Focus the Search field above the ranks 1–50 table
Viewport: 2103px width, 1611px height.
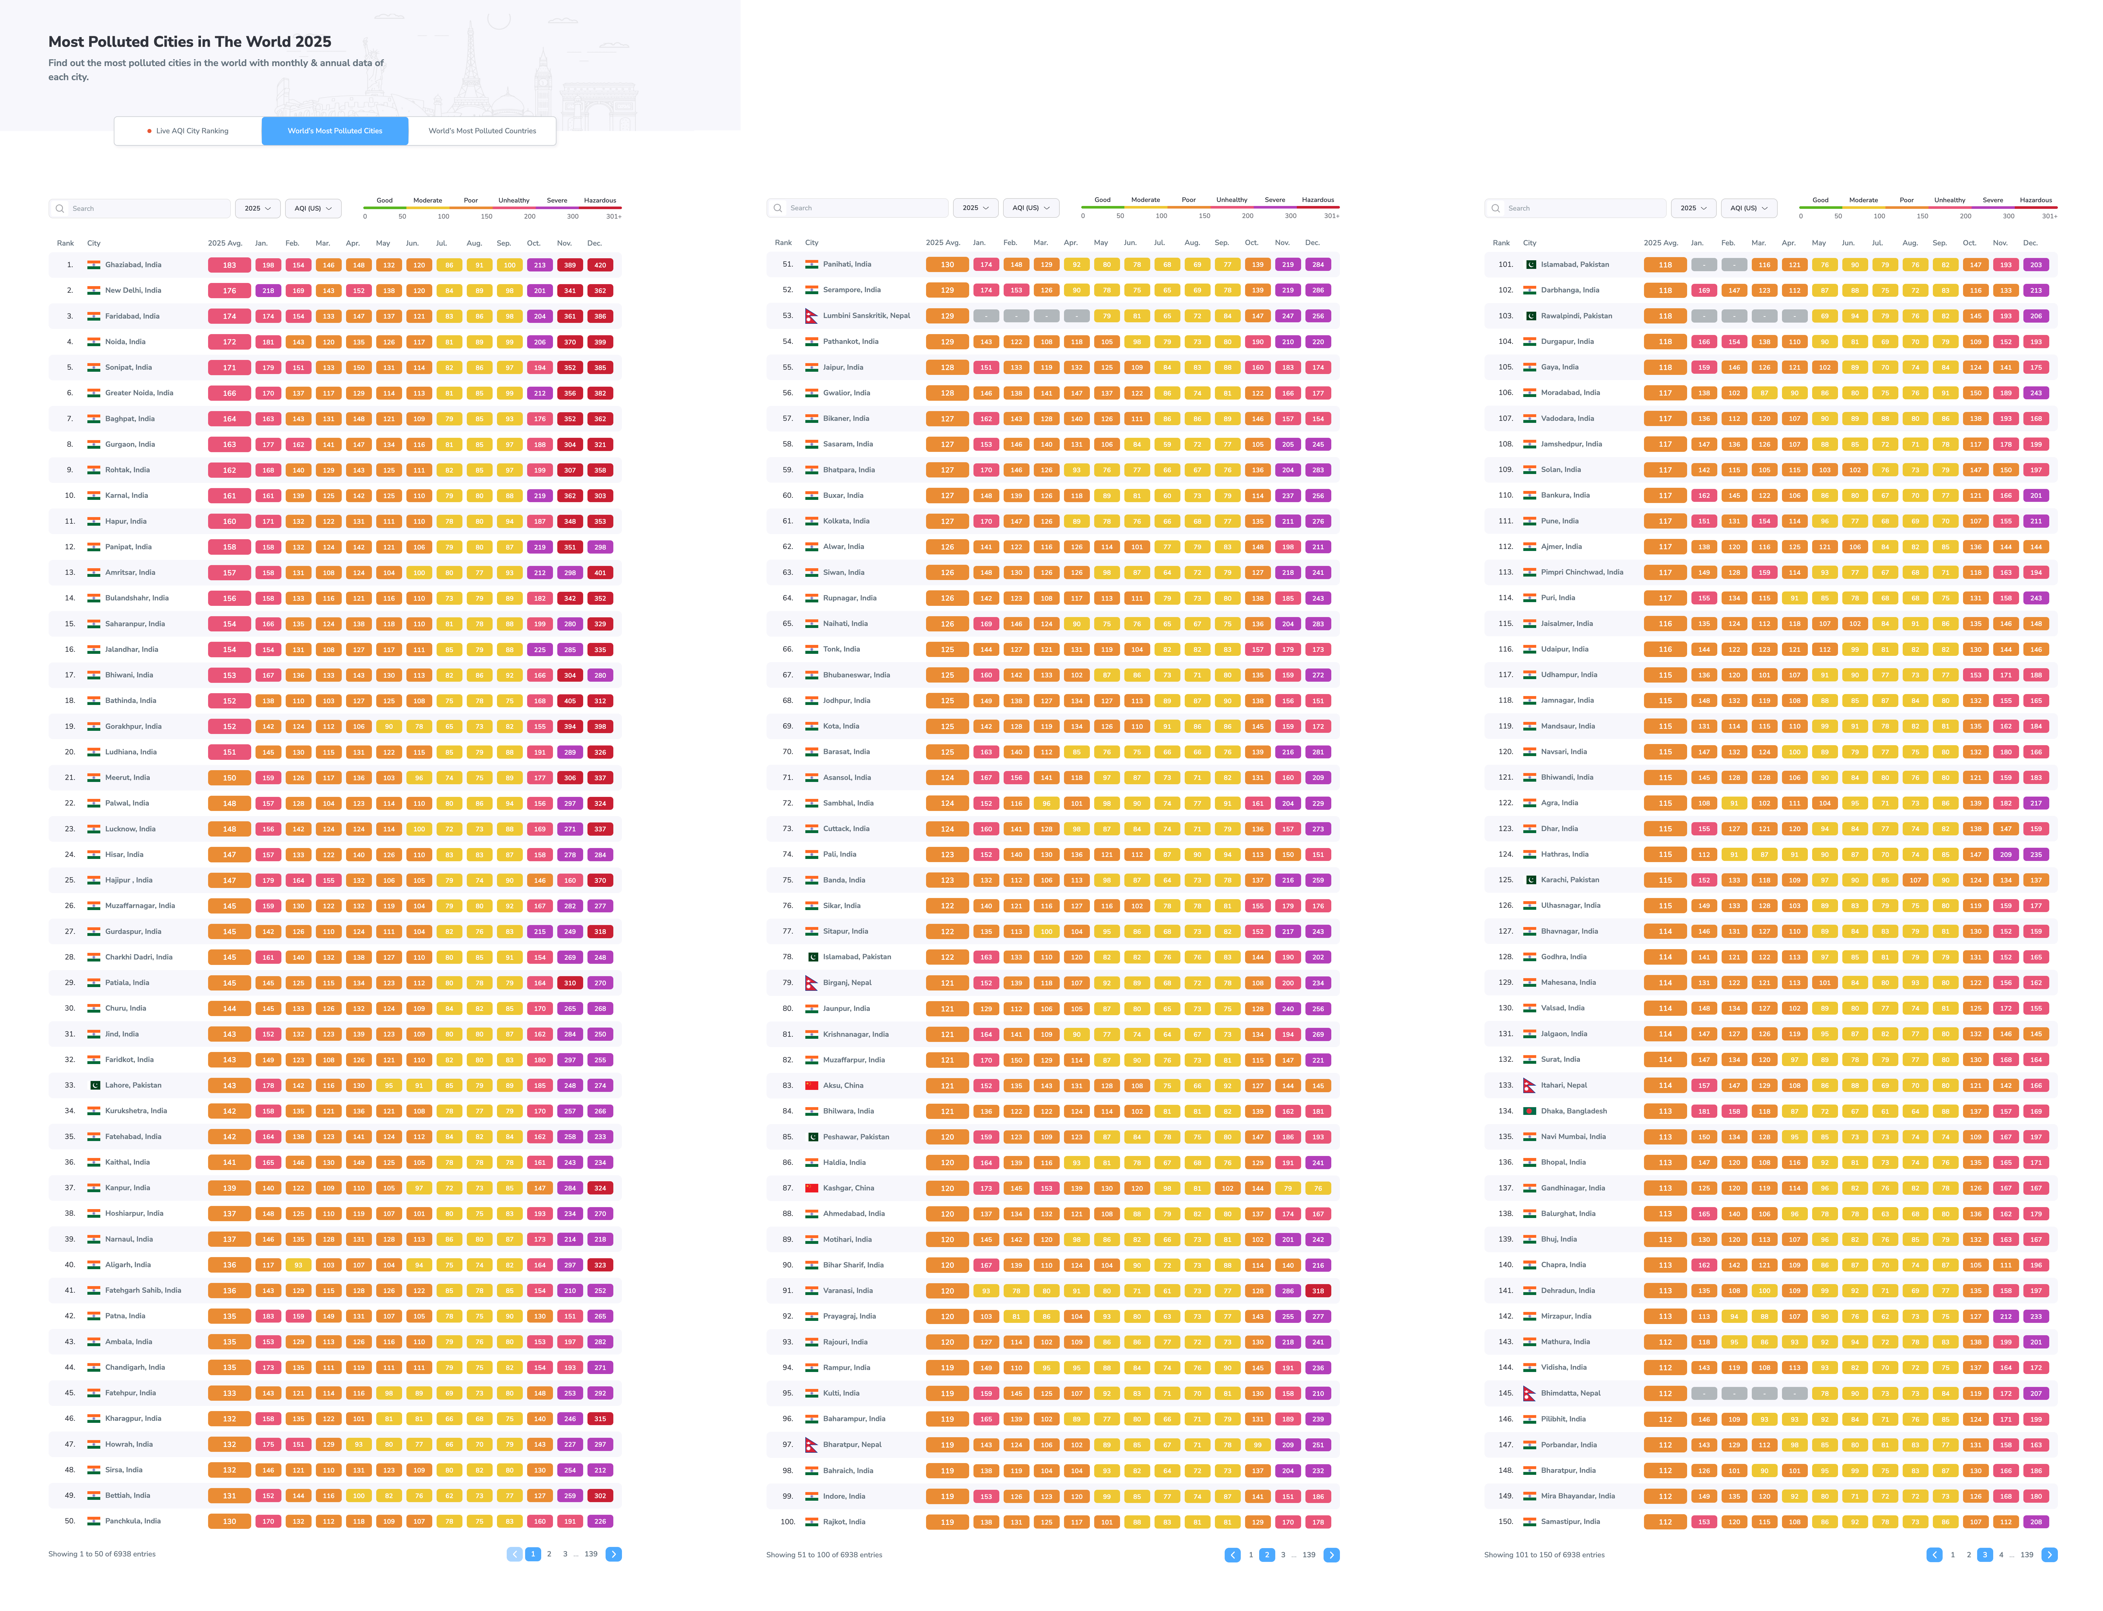pos(140,208)
